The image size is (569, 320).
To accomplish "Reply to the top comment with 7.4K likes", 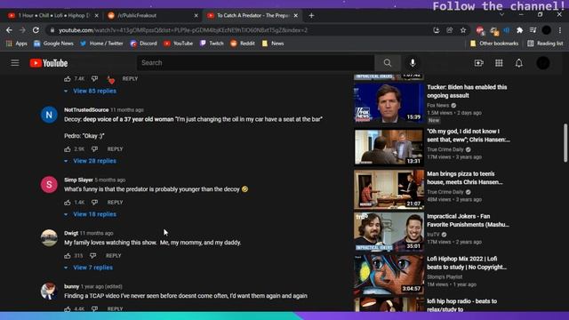I will pyautogui.click(x=130, y=79).
